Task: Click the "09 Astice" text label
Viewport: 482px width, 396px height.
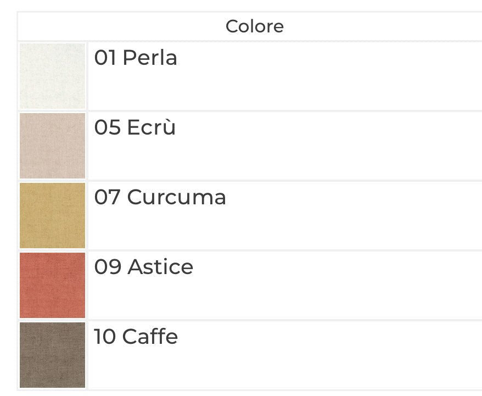Action: tap(144, 267)
